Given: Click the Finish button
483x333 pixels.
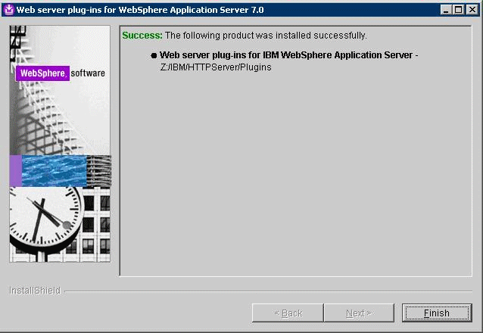Looking at the screenshot, I should coord(437,313).
